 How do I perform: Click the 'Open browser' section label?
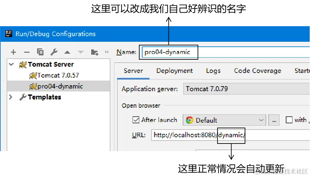141,106
